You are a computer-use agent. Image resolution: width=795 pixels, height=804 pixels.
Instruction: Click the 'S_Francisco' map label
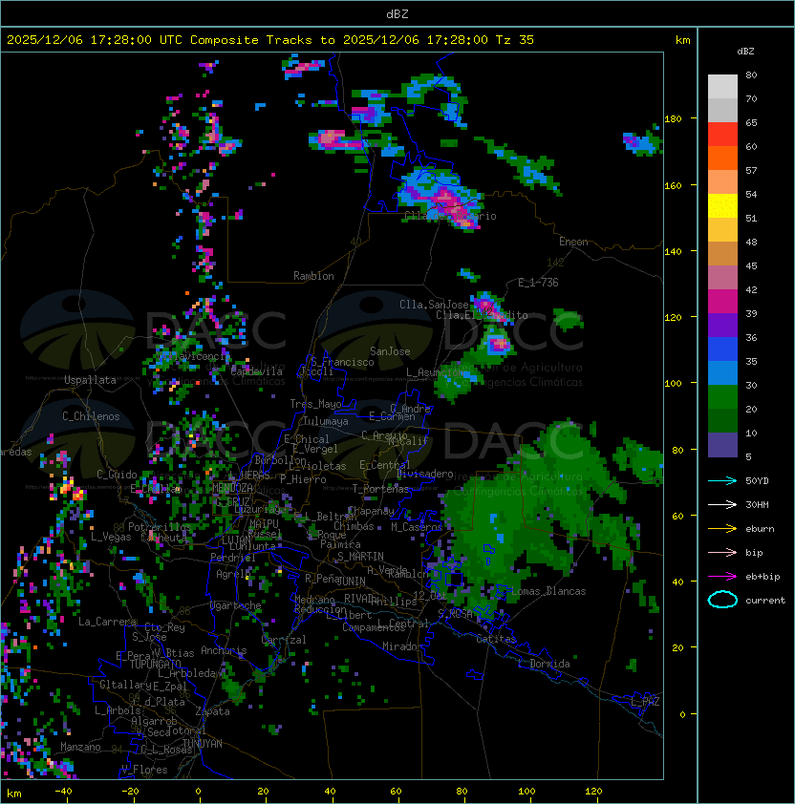pyautogui.click(x=342, y=362)
